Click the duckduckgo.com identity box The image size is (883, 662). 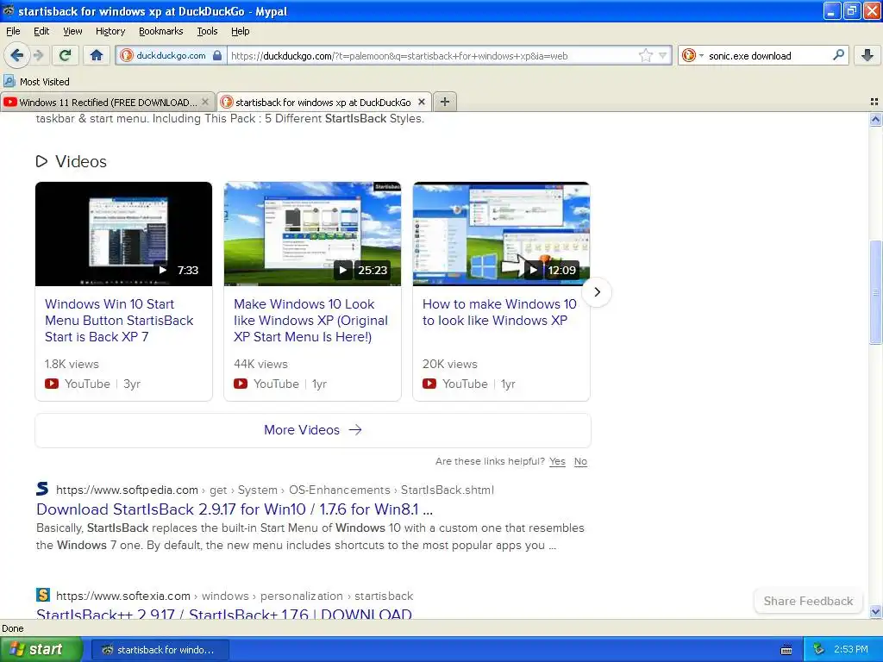pyautogui.click(x=171, y=56)
